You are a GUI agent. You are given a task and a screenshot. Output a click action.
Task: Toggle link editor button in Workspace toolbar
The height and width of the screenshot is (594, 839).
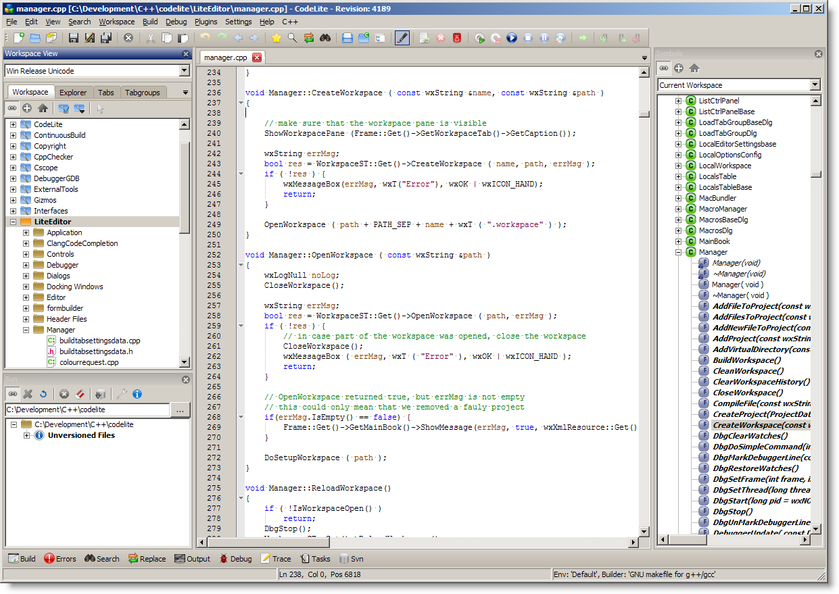coord(12,108)
